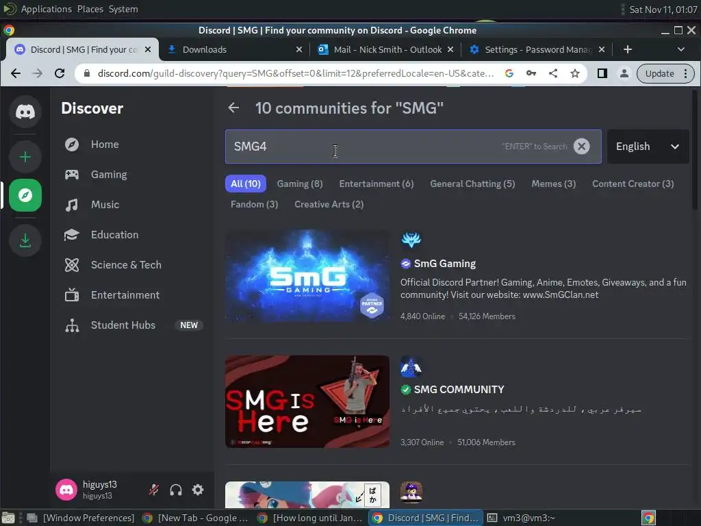
Task: Open System menu in top panel
Action: pyautogui.click(x=123, y=10)
